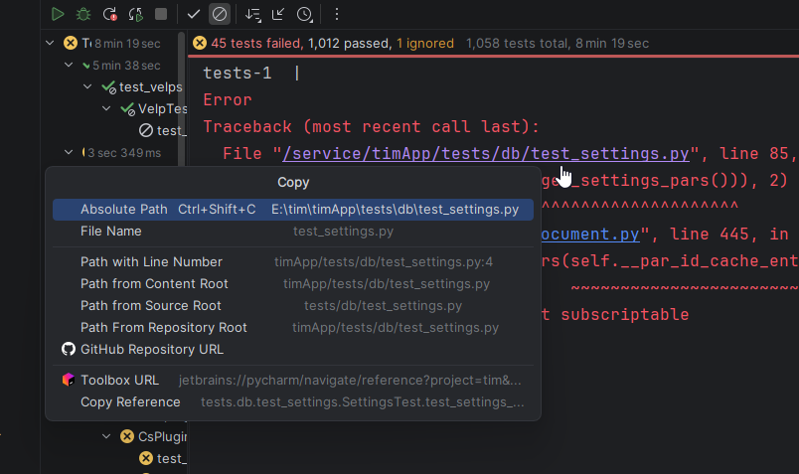Click the toggle auto-test rerun icon
Viewport: 799px width, 474px height.
(135, 14)
